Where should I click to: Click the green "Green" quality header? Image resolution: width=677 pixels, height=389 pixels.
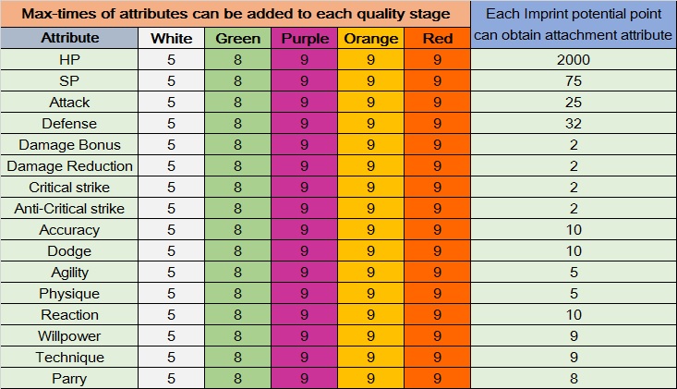point(237,39)
